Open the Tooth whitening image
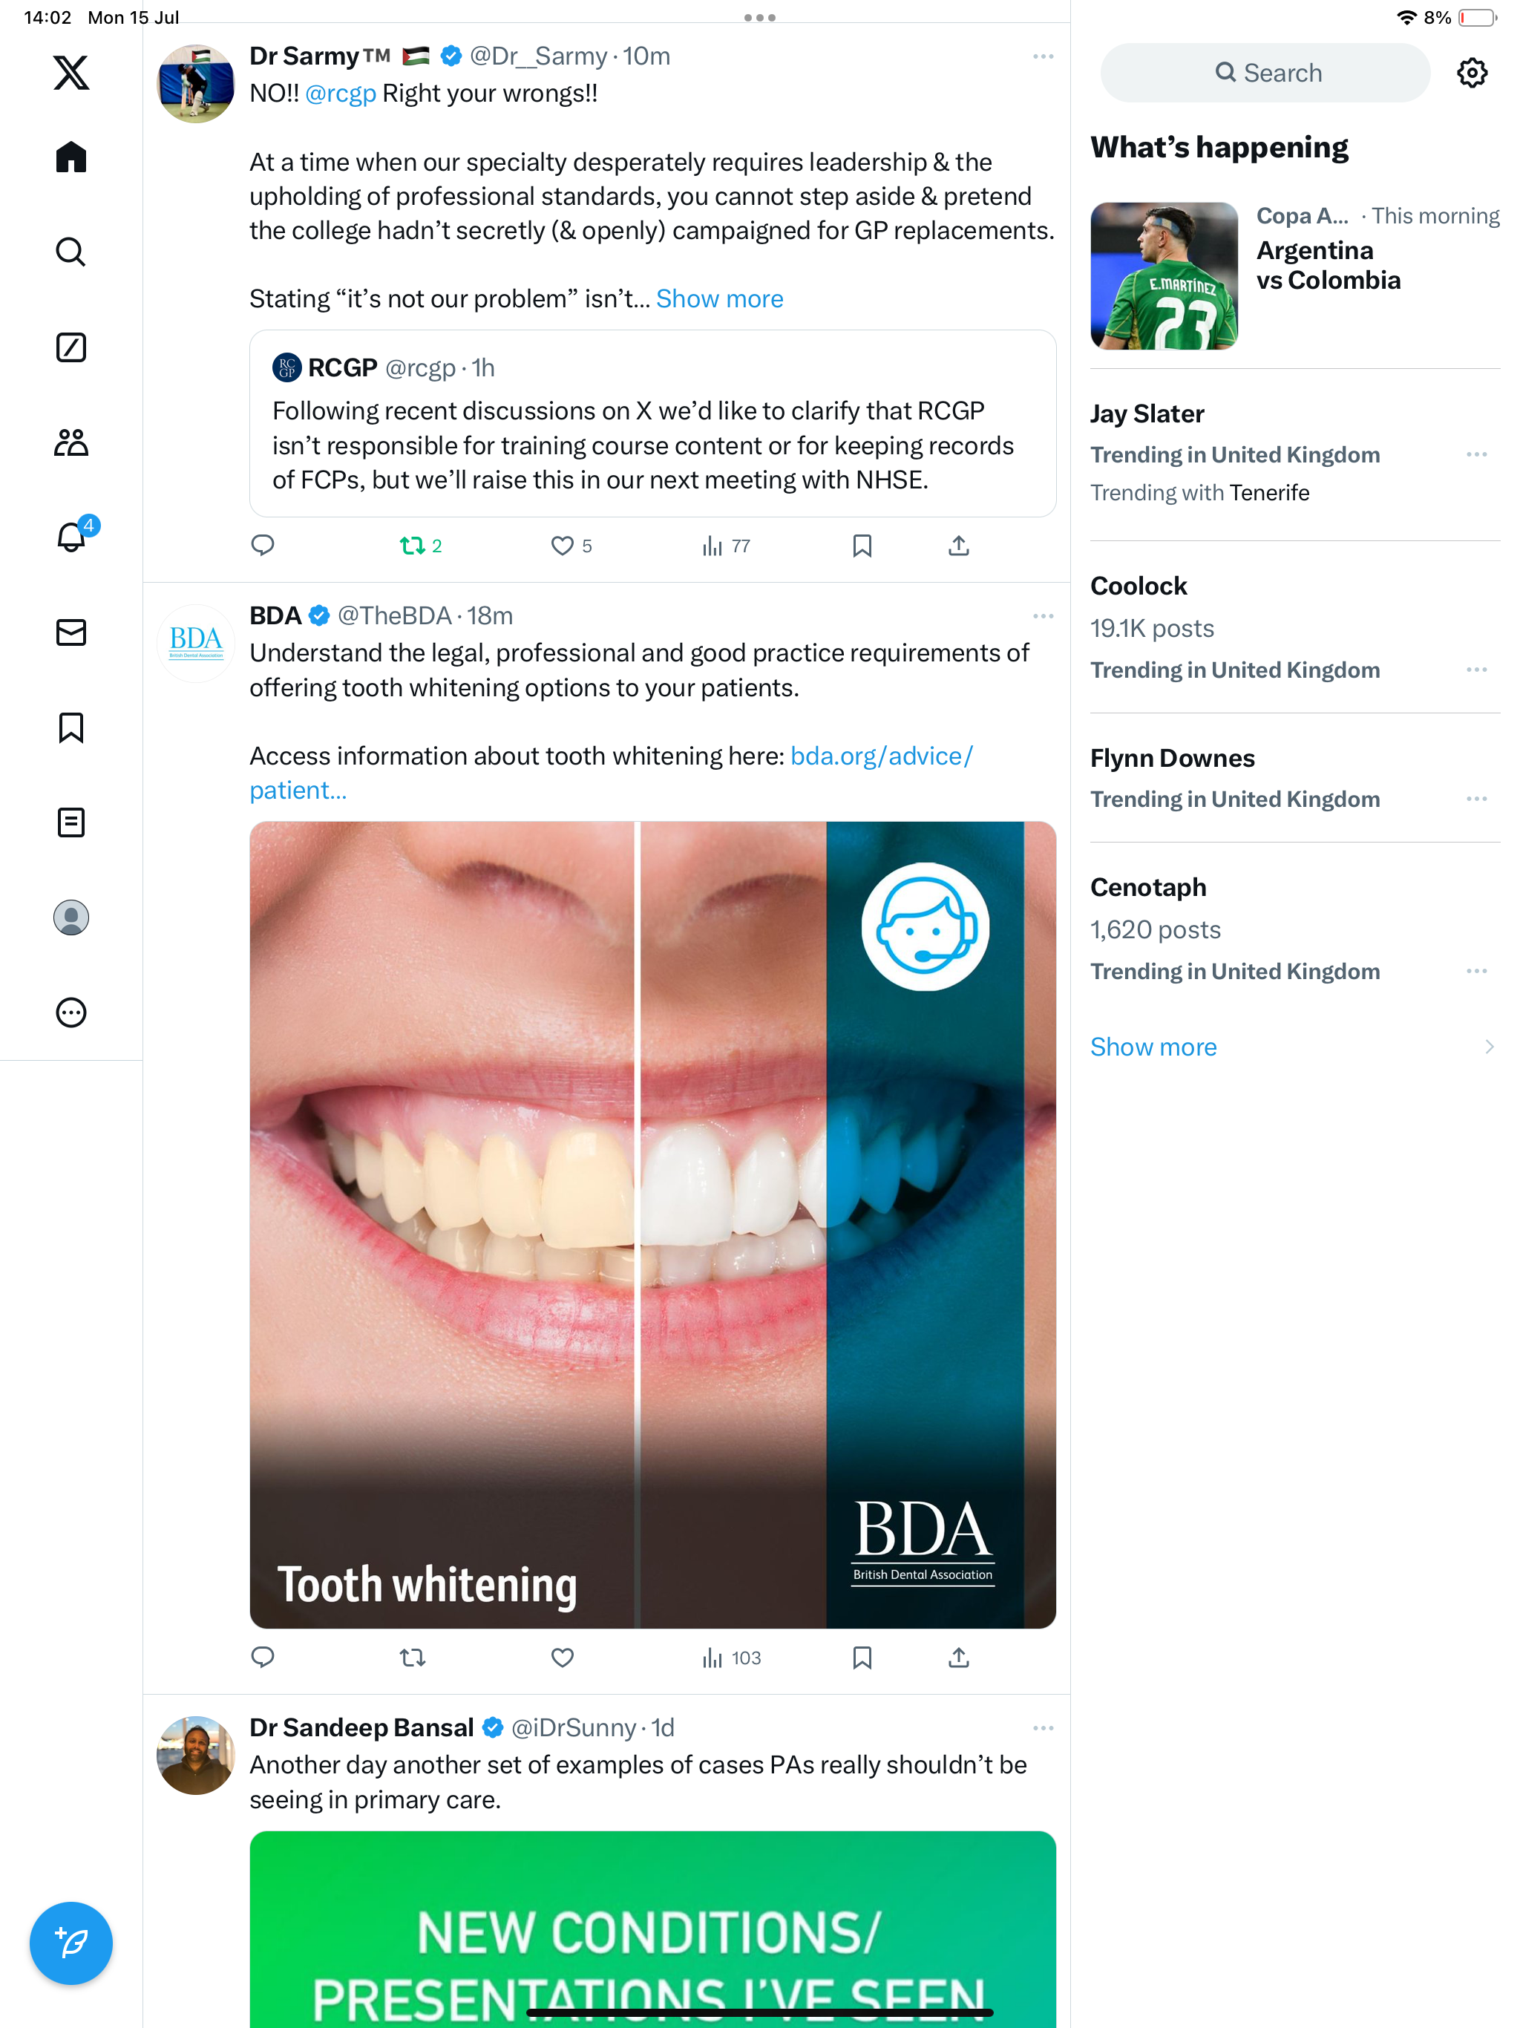This screenshot has width=1520, height=2028. click(652, 1225)
